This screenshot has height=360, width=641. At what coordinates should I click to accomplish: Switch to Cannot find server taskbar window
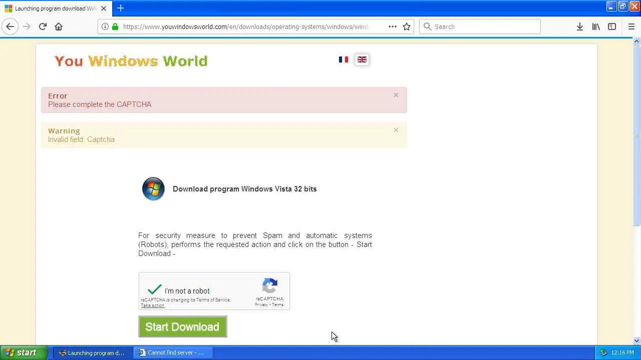coord(173,352)
